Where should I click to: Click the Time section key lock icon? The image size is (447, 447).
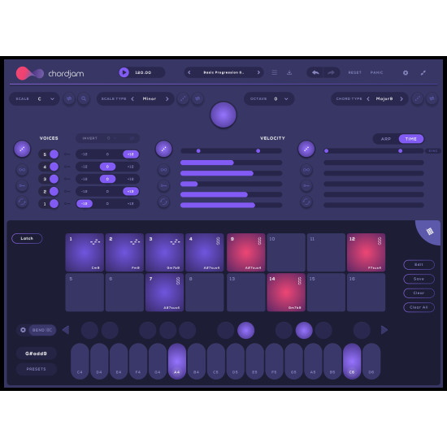coord(306,186)
